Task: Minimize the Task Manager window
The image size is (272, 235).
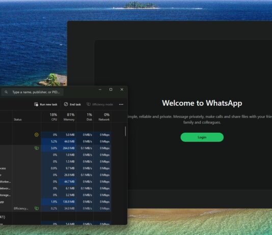Action: tap(100, 90)
